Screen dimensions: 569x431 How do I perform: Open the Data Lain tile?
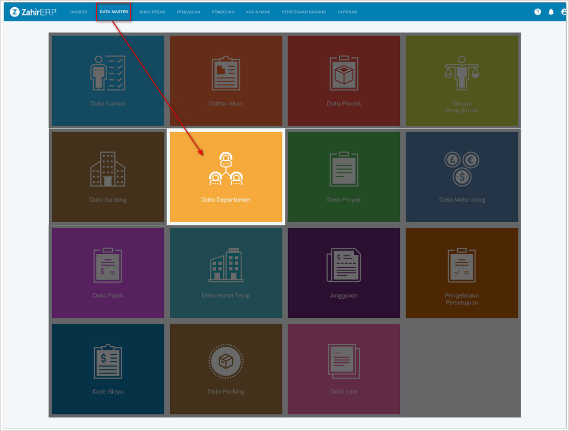[344, 369]
